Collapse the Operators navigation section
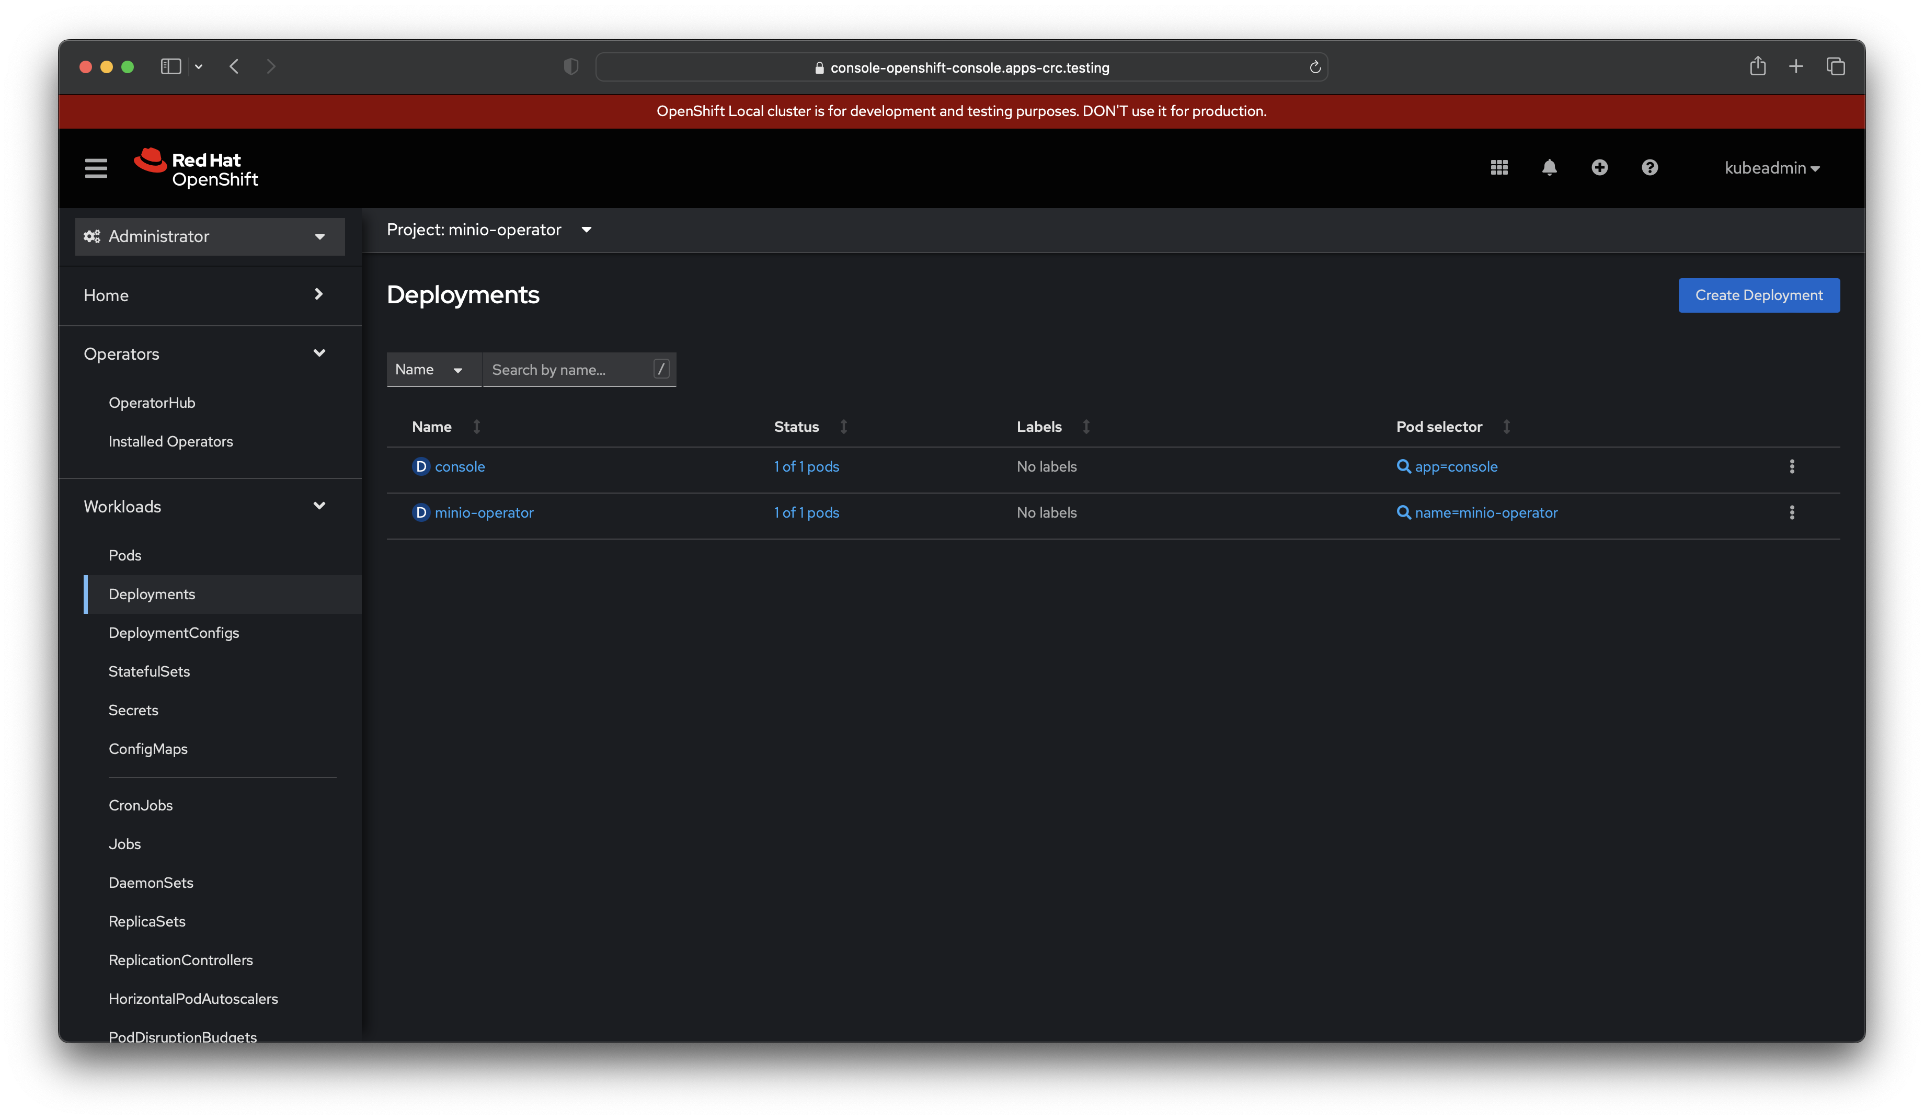This screenshot has height=1120, width=1924. [210, 354]
